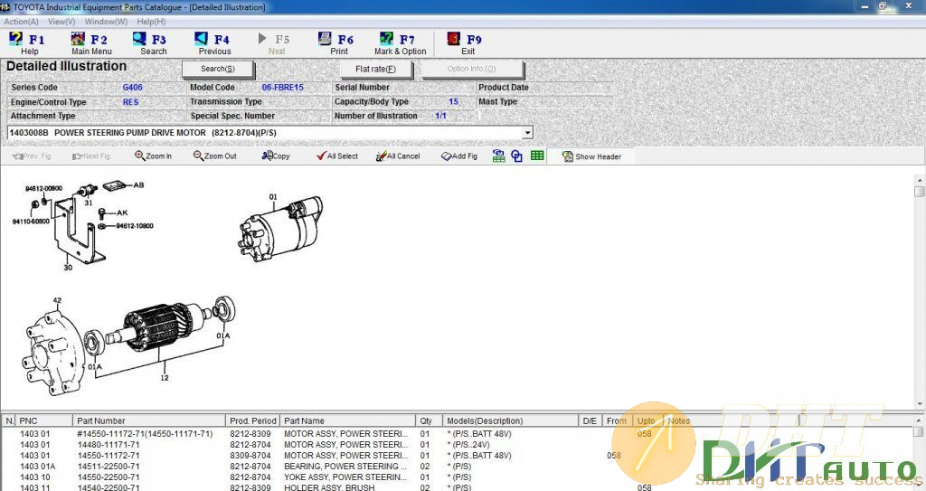Click the Option Info.(O) button
This screenshot has width=926, height=491.
click(x=472, y=69)
